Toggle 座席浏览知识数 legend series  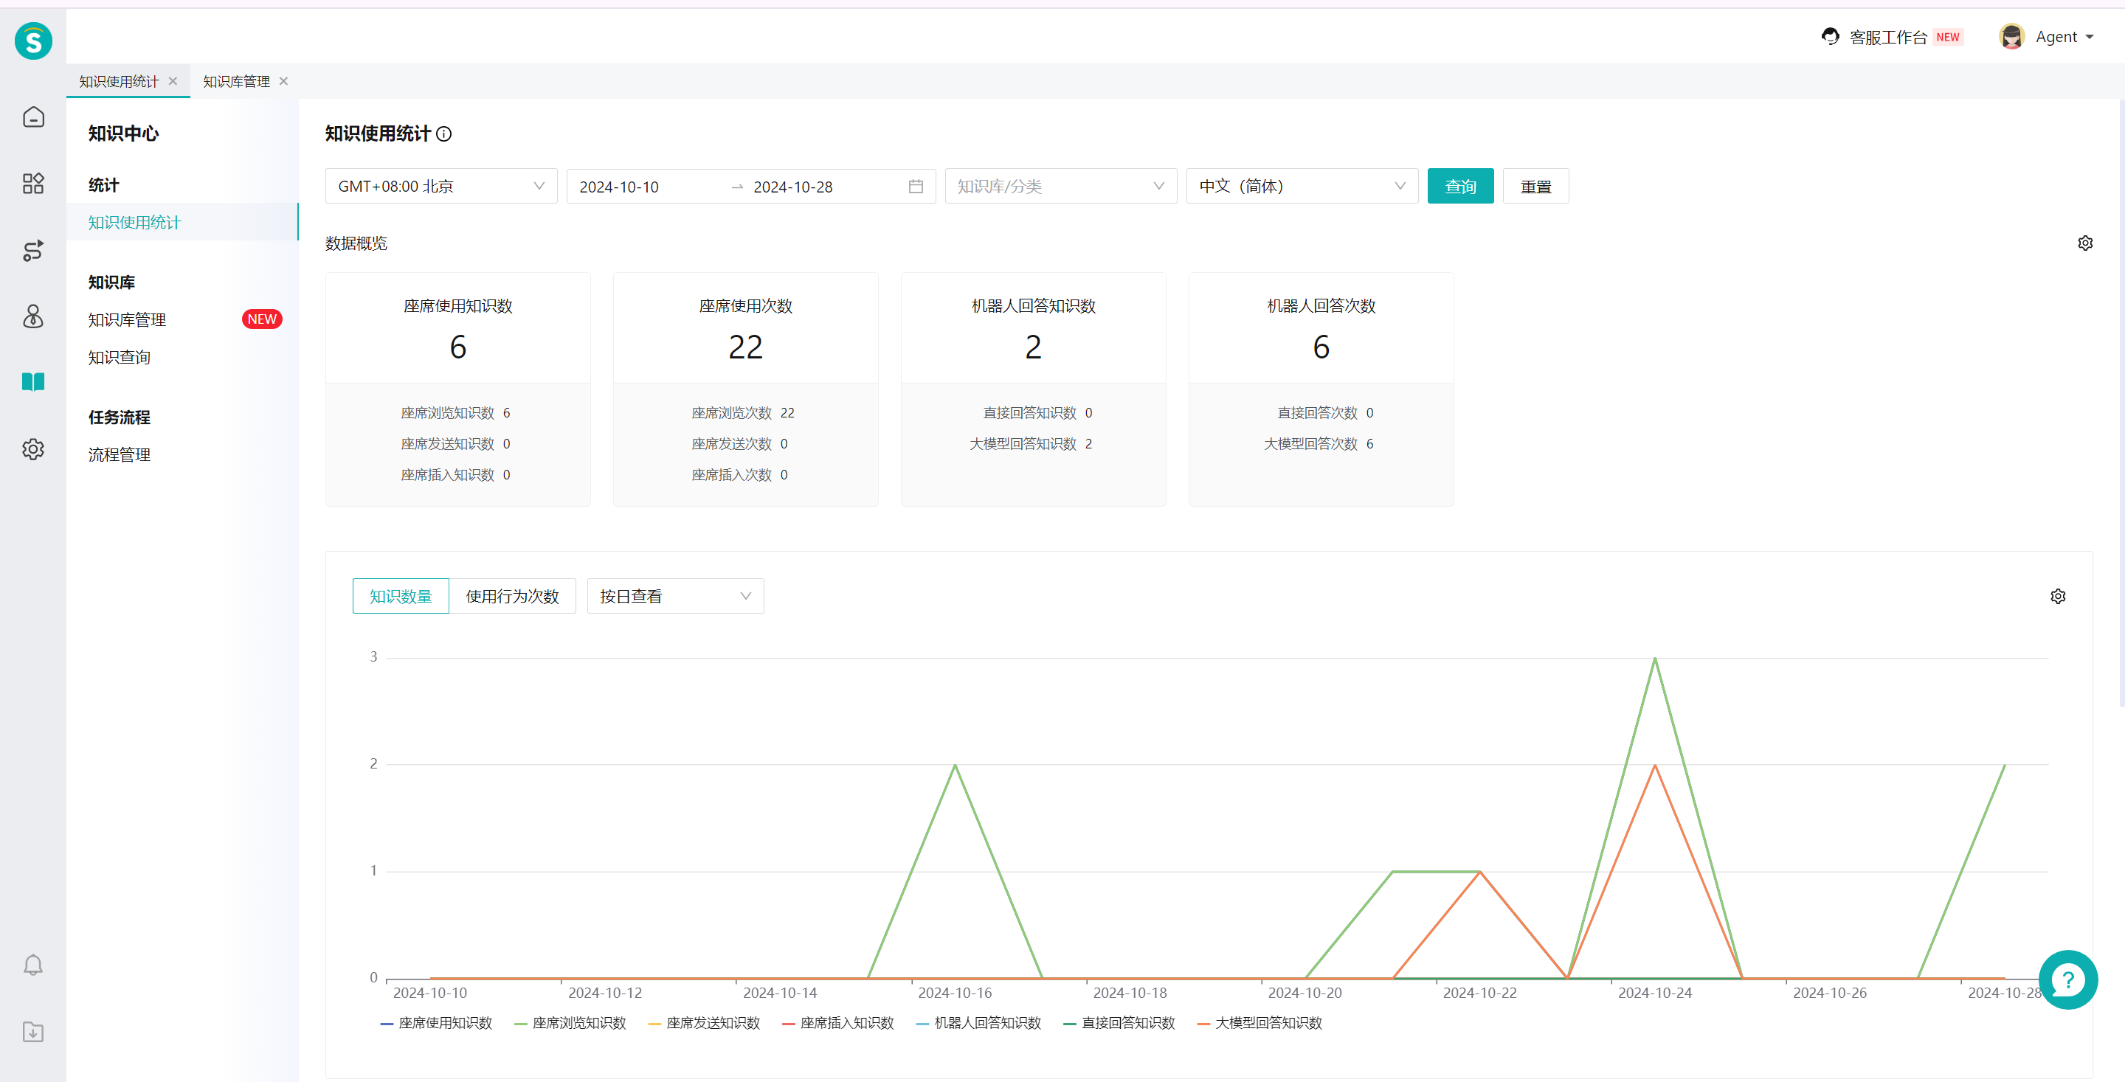coord(570,1022)
